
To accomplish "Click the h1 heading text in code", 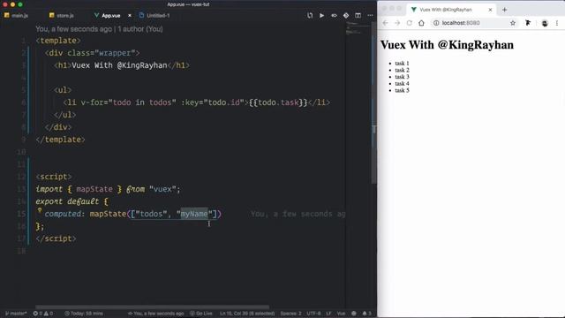I will coord(119,65).
